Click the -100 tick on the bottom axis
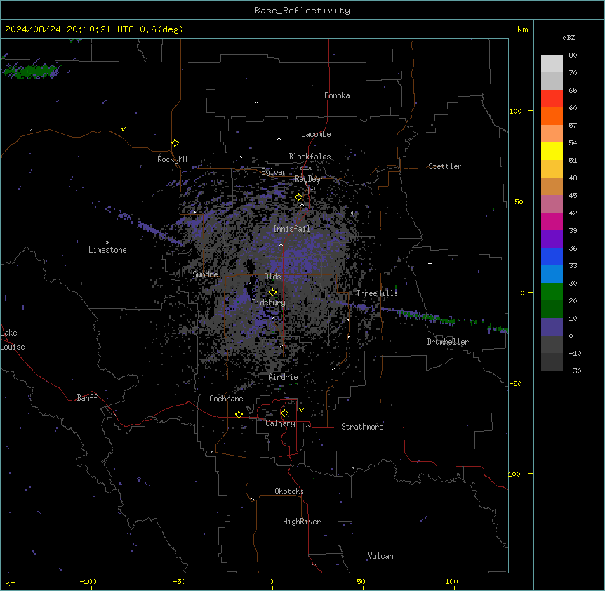This screenshot has width=605, height=591. [88, 581]
